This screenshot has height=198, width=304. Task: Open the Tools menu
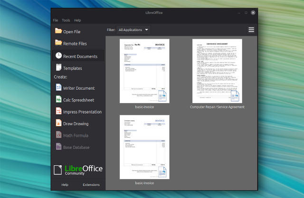[x=66, y=20]
